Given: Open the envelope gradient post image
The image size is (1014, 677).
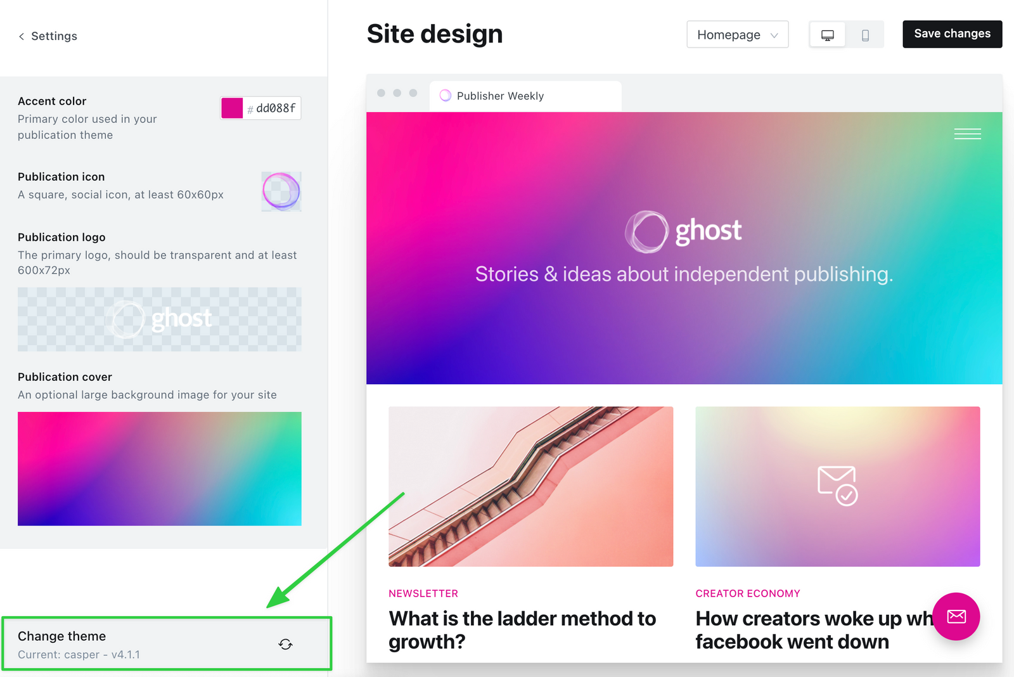Looking at the screenshot, I should [x=838, y=486].
